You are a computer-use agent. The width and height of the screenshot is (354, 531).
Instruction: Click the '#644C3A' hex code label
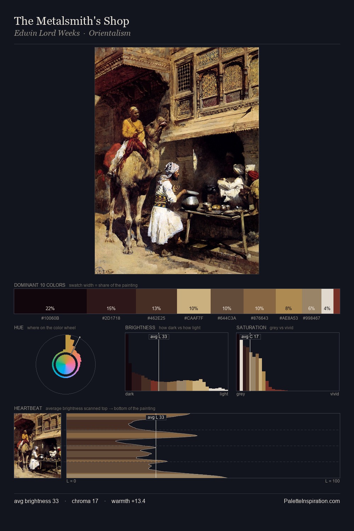[x=227, y=318]
